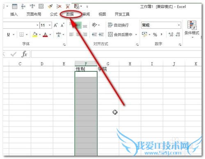Open the alignment dialog launcher in 对齐方式 group
This screenshot has width=205, height=159.
137,45
